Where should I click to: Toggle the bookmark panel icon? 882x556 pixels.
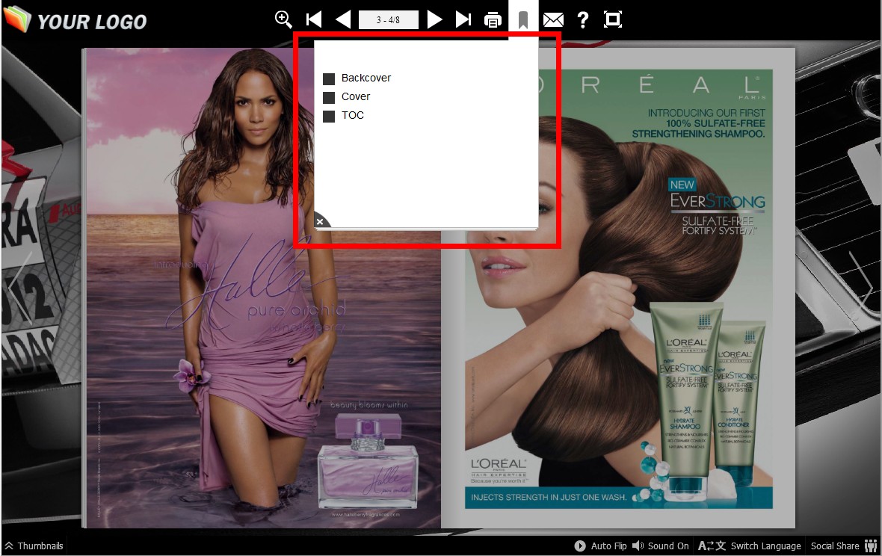[x=523, y=20]
